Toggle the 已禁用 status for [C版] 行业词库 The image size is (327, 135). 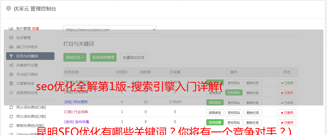287,113
